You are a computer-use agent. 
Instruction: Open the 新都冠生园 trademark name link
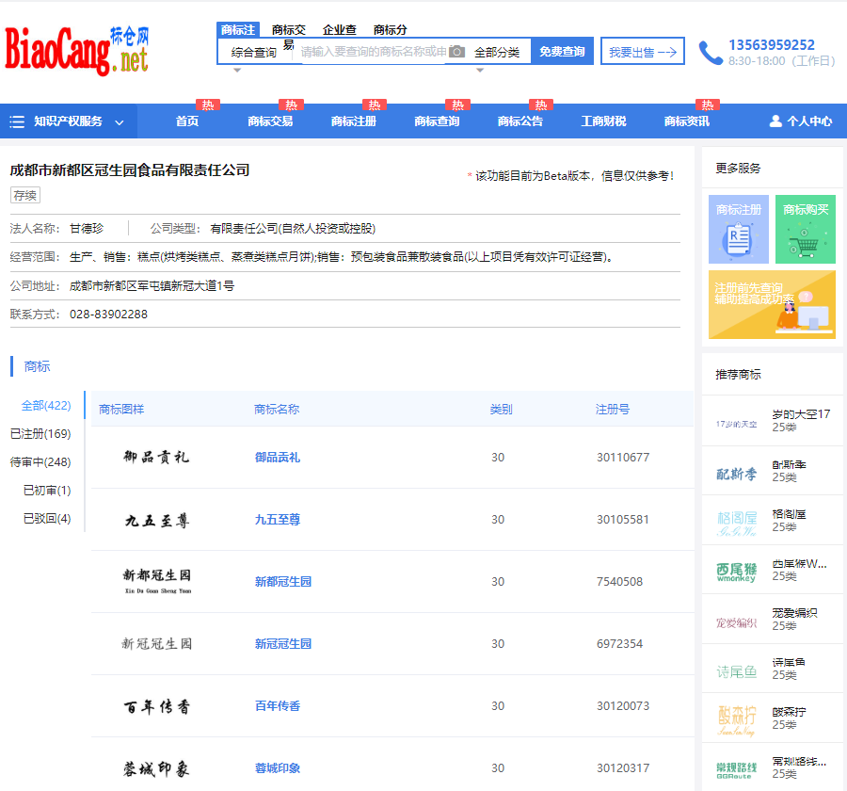click(x=283, y=582)
